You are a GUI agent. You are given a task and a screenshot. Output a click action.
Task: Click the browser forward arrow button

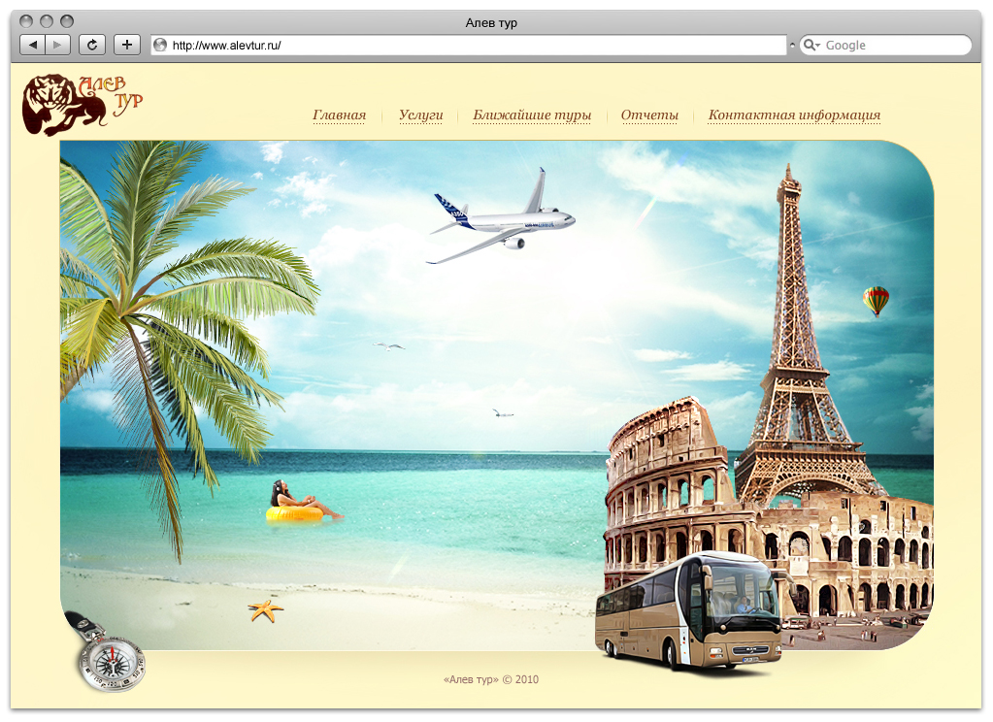pyautogui.click(x=57, y=45)
